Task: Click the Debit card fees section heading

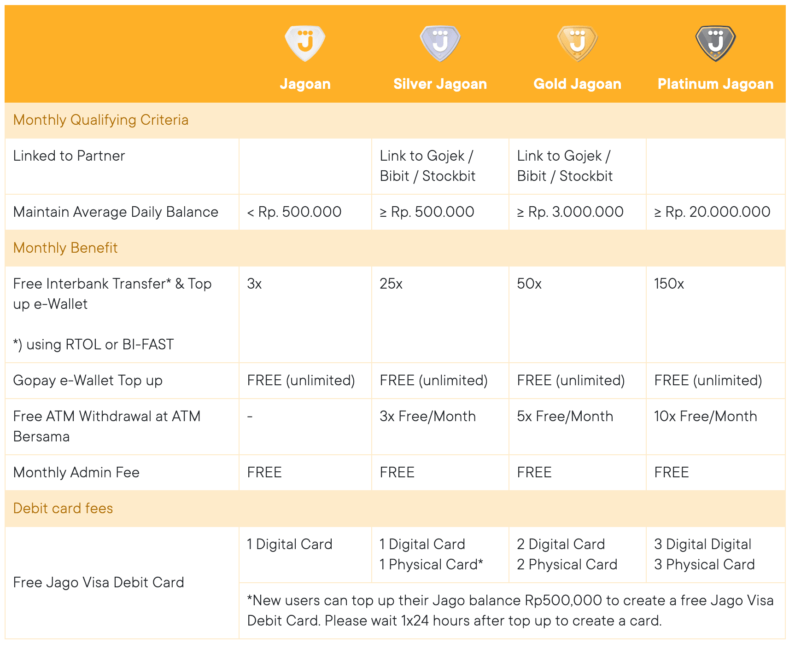Action: tap(63, 509)
